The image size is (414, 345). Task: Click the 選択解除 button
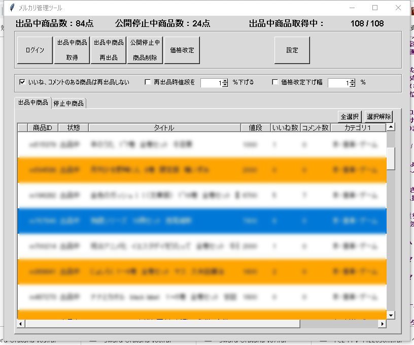point(378,116)
